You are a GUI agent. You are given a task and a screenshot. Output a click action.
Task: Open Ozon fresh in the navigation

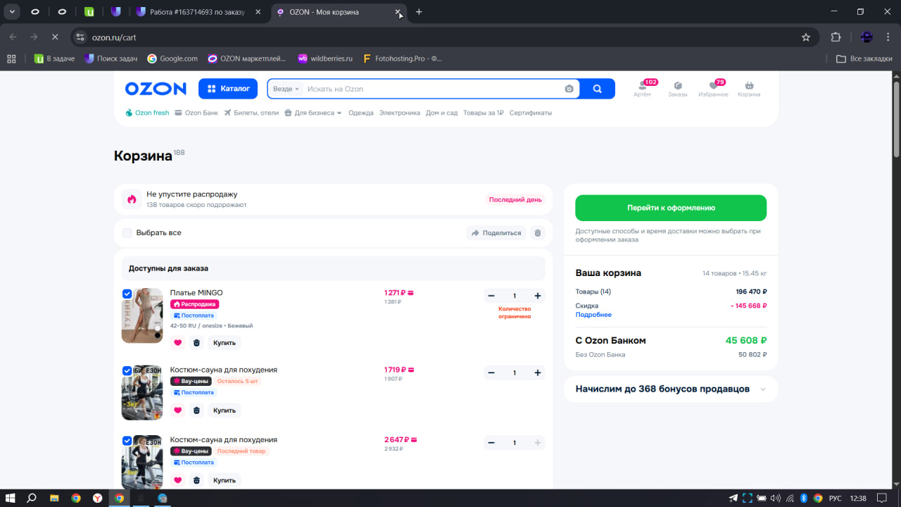tap(147, 113)
